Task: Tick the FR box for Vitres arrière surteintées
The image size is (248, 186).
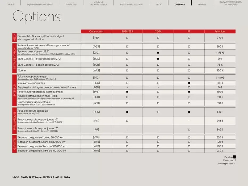Action: [x=189, y=83]
